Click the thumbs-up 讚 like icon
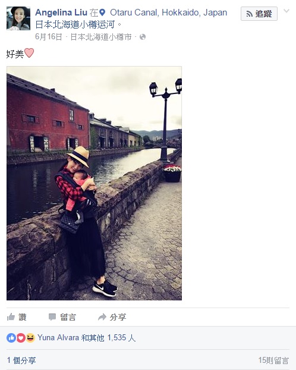The image size is (296, 370). click(11, 317)
